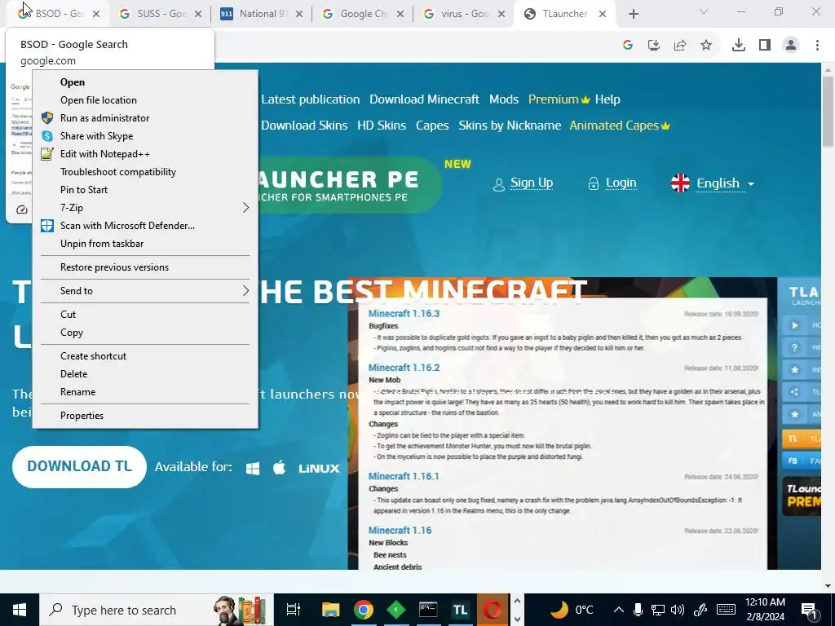Open a new tab with plus button

click(x=633, y=15)
